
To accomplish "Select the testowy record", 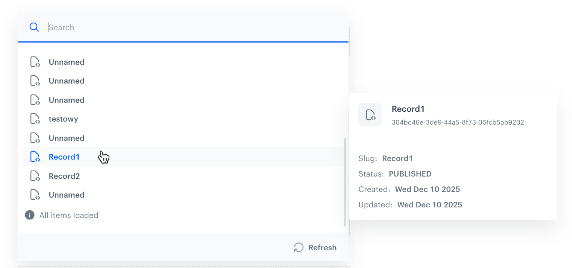I will coord(63,119).
